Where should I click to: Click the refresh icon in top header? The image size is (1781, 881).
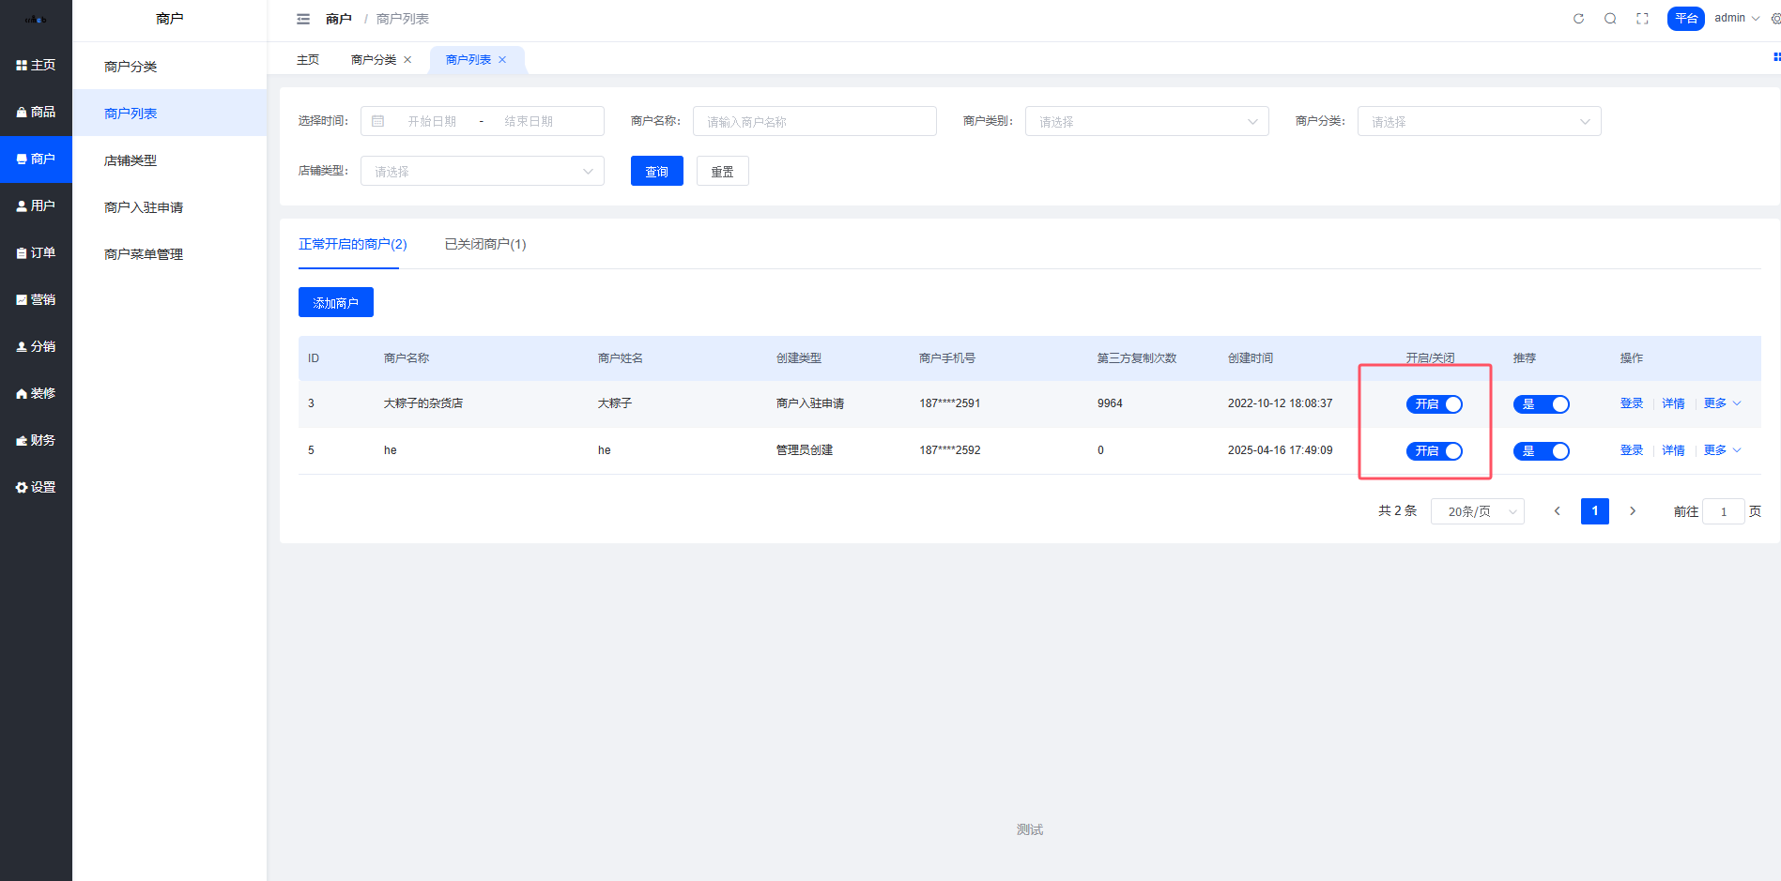pos(1578,19)
